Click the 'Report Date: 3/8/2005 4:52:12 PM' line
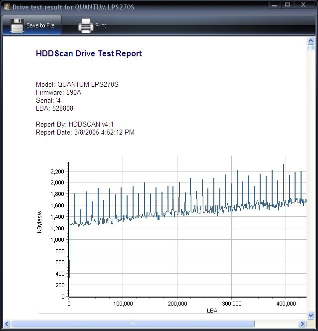Image resolution: width=318 pixels, height=331 pixels. tap(85, 133)
